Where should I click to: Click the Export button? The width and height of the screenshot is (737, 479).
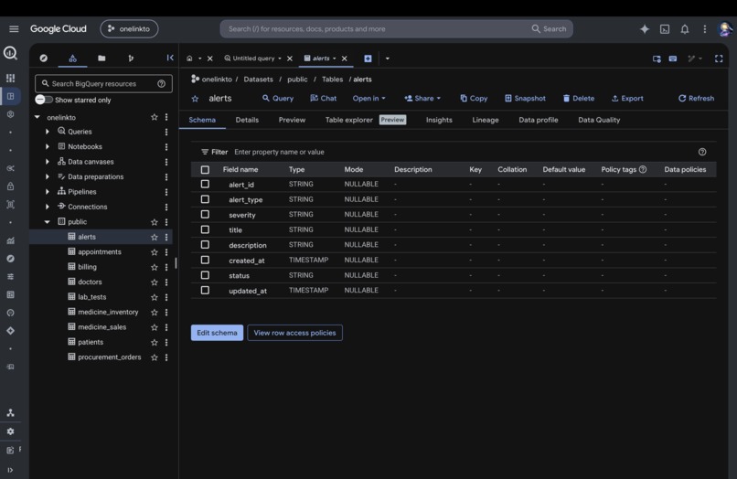(x=627, y=98)
